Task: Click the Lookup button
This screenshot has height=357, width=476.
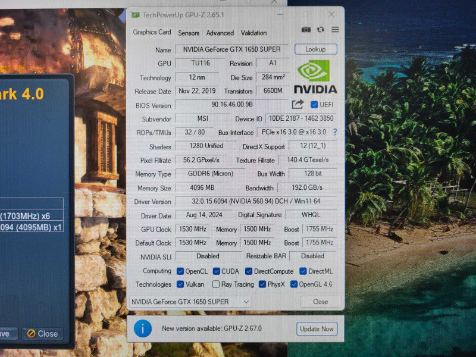Action: (x=316, y=49)
